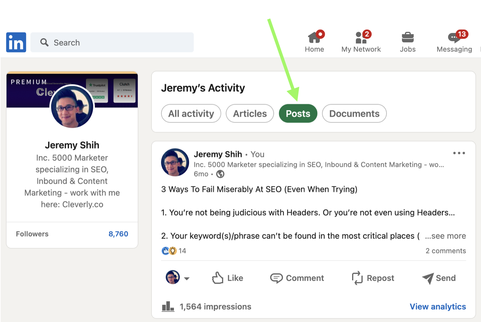Click the Repost arrows icon
Screen dimensions: 481x322
click(x=357, y=278)
